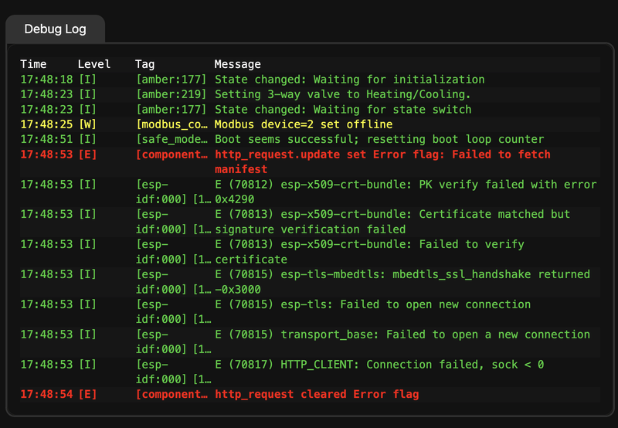Screen dimensions: 618x428
Task: Click [amber:177] tag on 17:48:18 row
Action: point(171,80)
